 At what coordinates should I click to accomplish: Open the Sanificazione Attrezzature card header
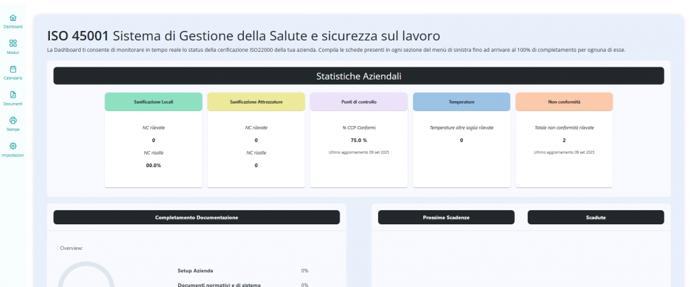(x=256, y=102)
